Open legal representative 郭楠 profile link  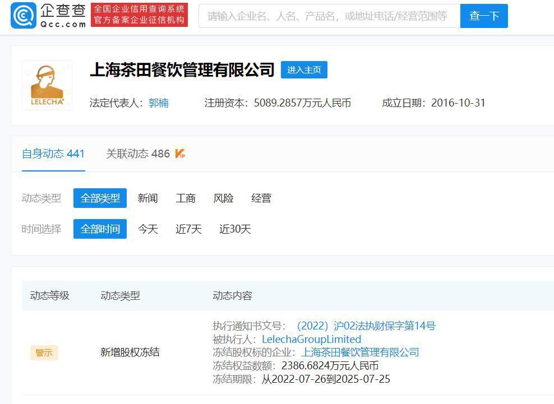158,103
